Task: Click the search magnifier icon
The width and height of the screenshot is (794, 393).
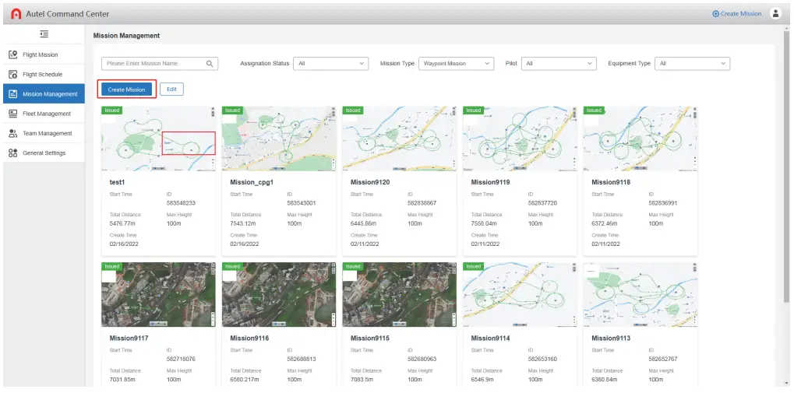Action: pyautogui.click(x=210, y=64)
